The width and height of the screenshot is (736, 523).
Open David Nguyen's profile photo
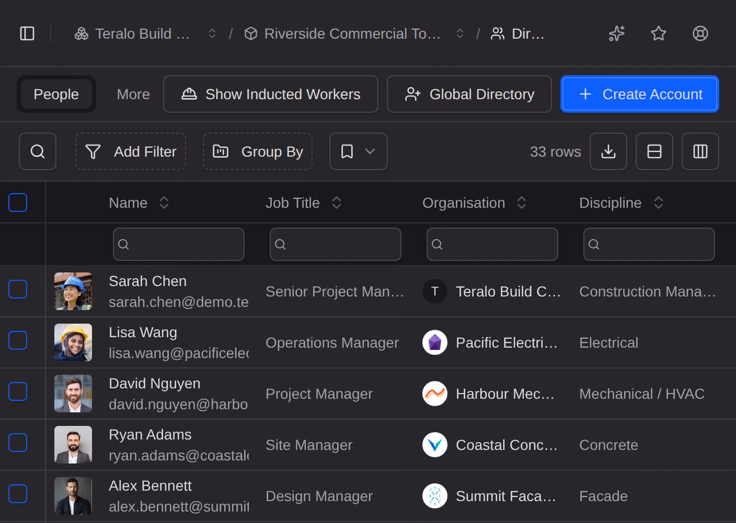tap(73, 394)
